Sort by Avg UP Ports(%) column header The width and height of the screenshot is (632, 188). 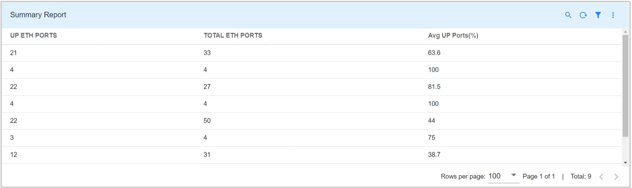[x=453, y=35]
